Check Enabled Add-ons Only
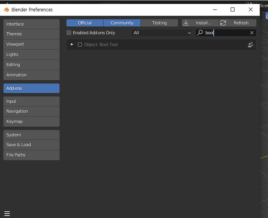 click(69, 33)
